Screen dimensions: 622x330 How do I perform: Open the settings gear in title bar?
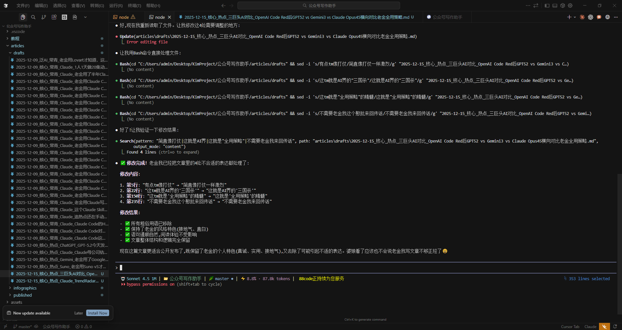(570, 6)
